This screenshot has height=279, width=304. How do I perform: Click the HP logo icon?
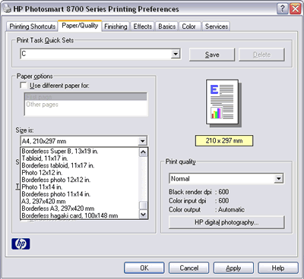pos(21,243)
